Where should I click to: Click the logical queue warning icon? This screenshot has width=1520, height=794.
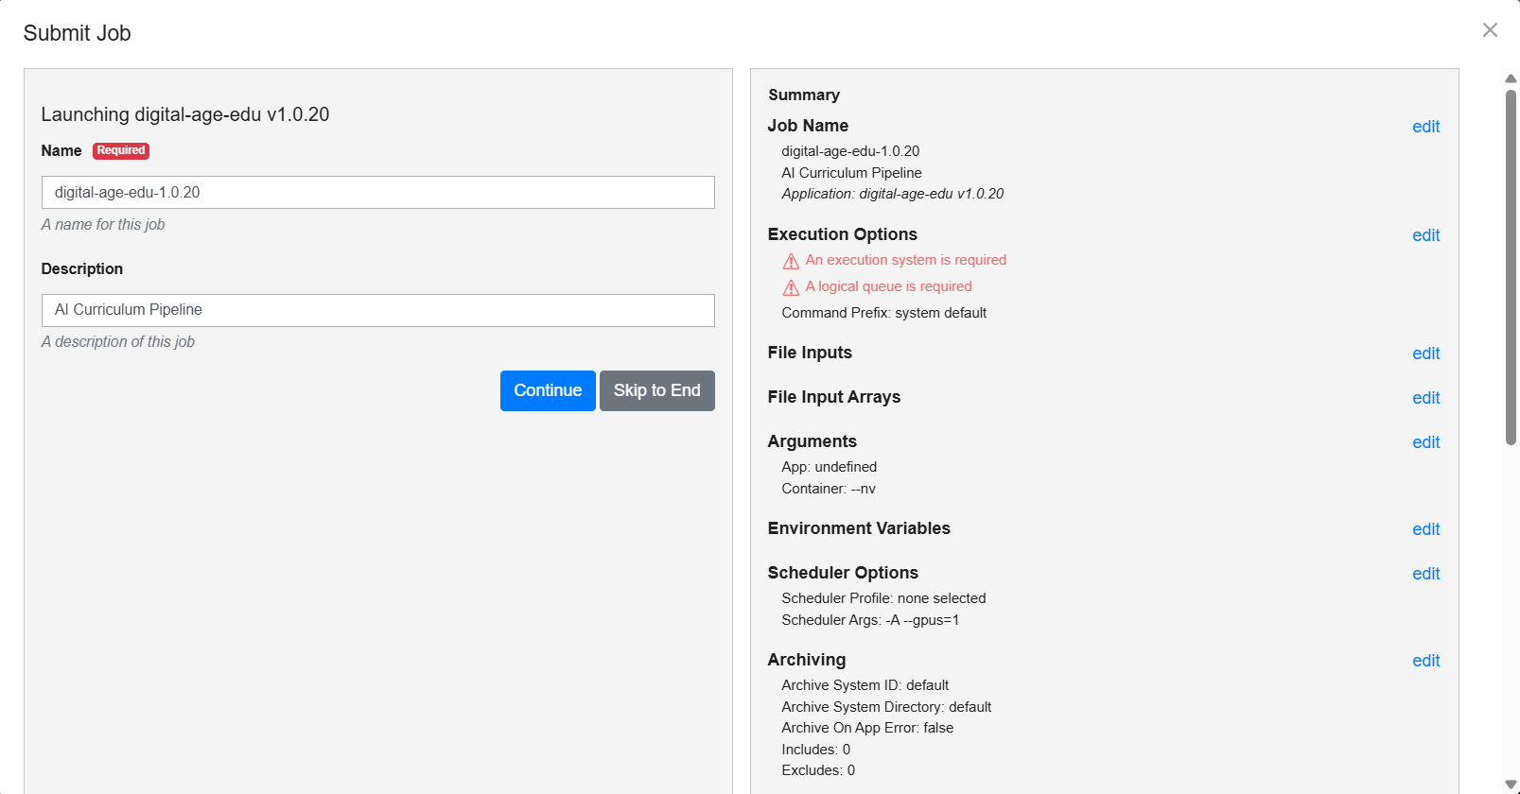(x=791, y=287)
